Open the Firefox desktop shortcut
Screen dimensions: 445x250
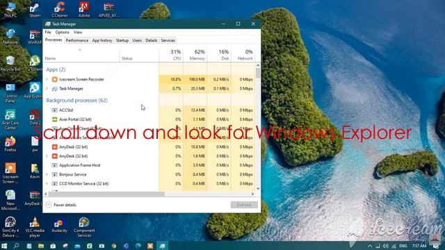click(x=10, y=144)
